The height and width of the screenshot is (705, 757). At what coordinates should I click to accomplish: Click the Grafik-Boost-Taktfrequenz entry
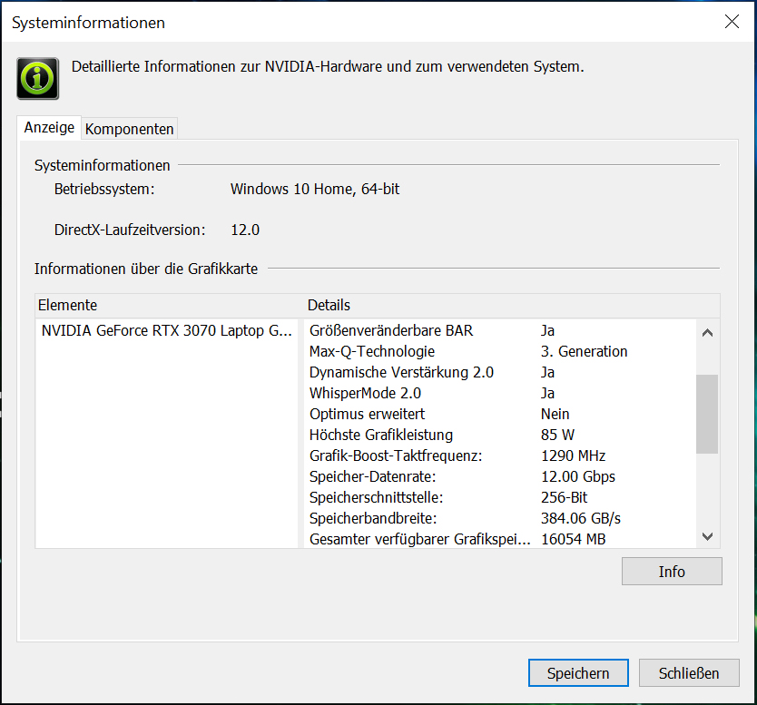point(396,456)
